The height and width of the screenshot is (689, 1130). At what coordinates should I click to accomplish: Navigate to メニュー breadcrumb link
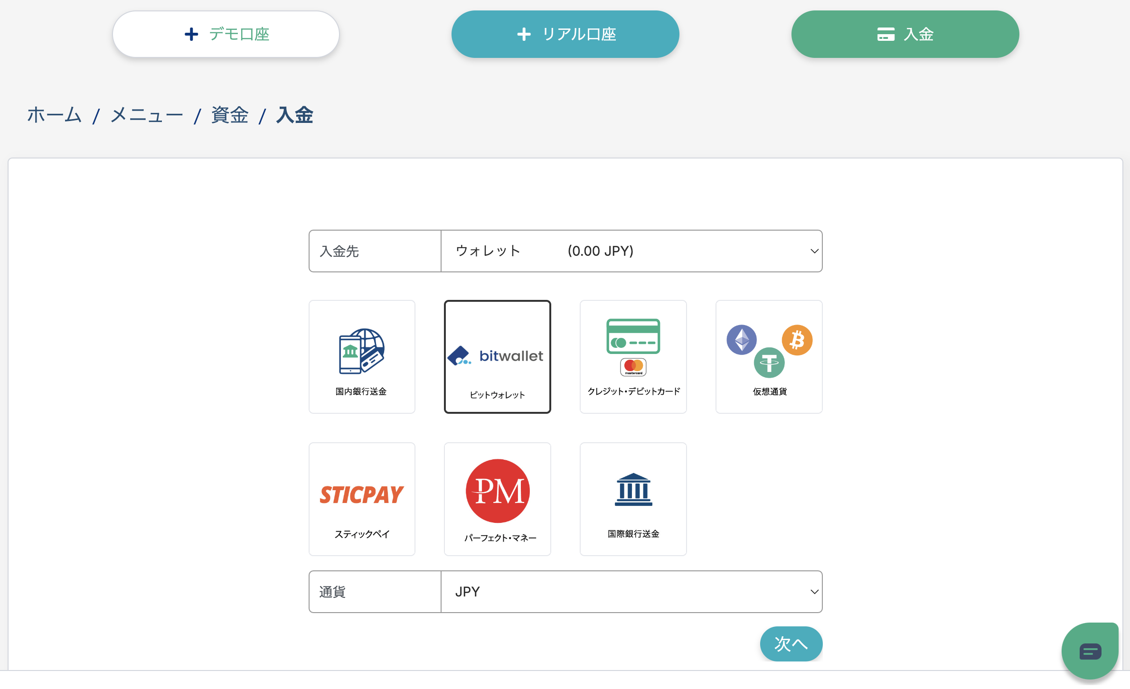[x=147, y=115]
